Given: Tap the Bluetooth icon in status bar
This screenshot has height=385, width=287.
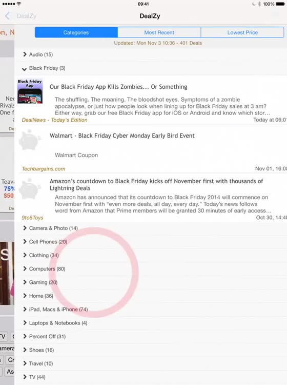Looking at the screenshot, I should pos(259,4).
